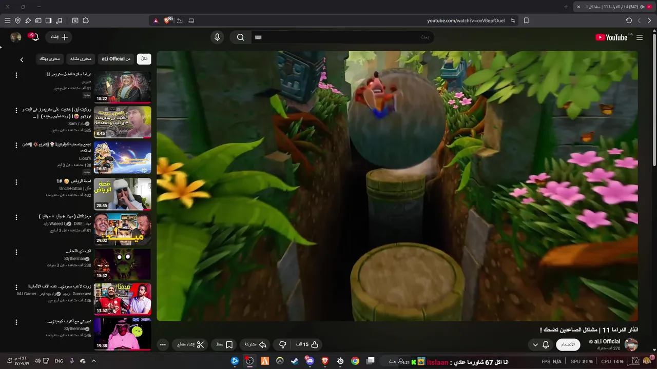Screen dimensions: 657x369
Task: Click the sparkle AI icon in browser toolbar
Action: click(28, 20)
